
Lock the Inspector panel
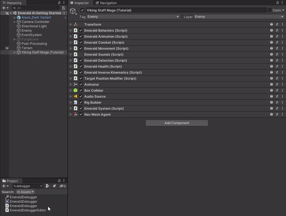278,3
